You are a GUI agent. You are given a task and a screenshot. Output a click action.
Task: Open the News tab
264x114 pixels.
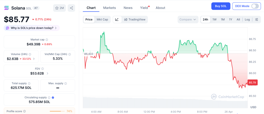pyautogui.click(x=128, y=8)
